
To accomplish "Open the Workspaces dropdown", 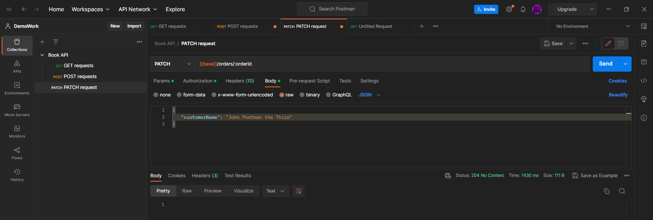I will coord(90,9).
